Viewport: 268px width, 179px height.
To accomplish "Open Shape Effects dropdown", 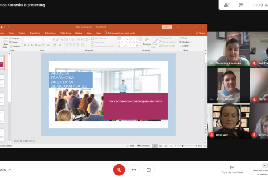I will coord(167,46).
